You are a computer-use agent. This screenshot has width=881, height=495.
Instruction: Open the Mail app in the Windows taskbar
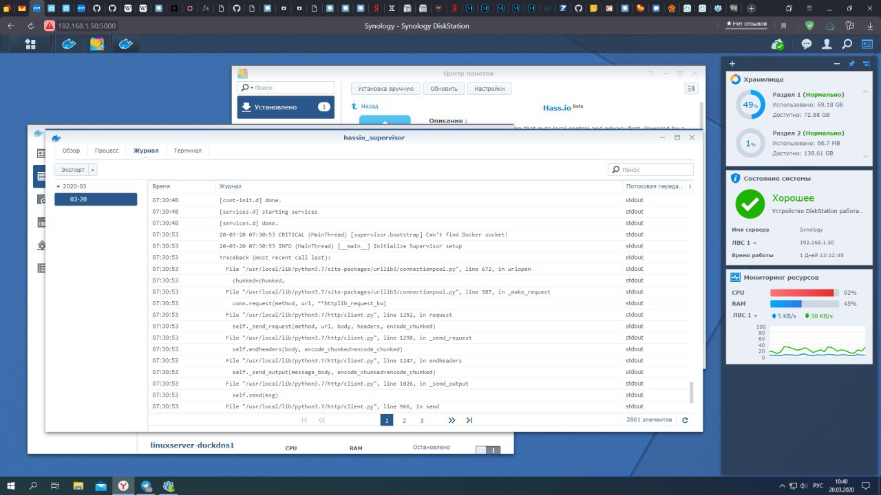point(100,485)
